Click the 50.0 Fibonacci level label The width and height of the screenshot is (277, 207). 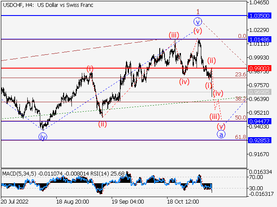click(240, 117)
